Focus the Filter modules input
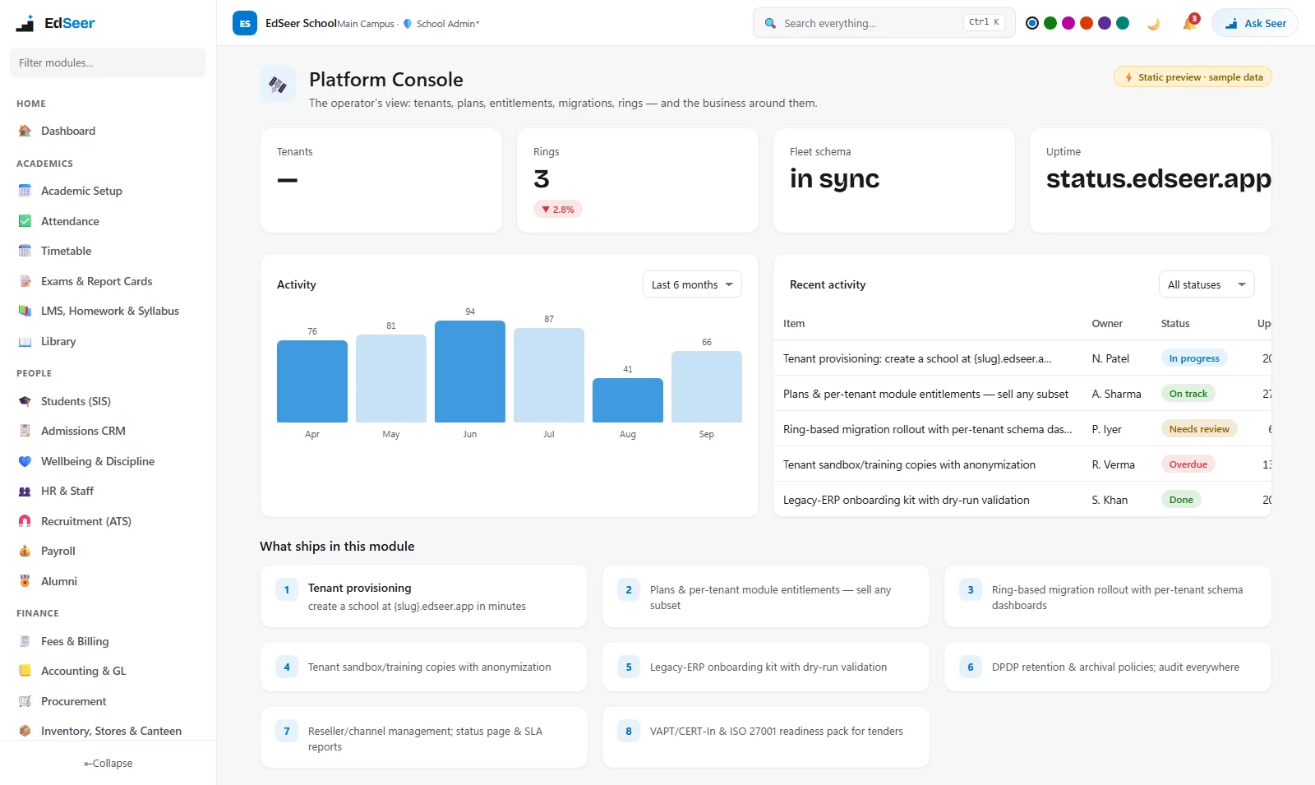This screenshot has height=785, width=1315. (108, 62)
